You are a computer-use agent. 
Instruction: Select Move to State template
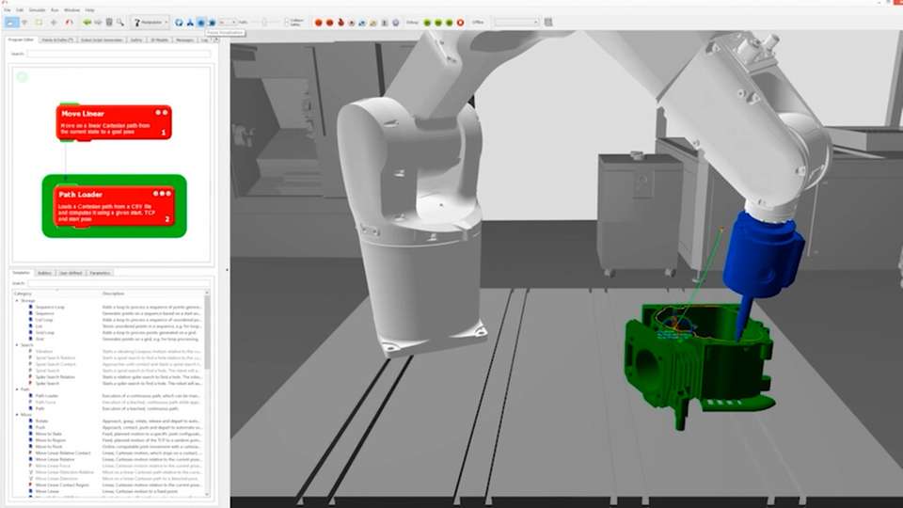[x=48, y=434]
